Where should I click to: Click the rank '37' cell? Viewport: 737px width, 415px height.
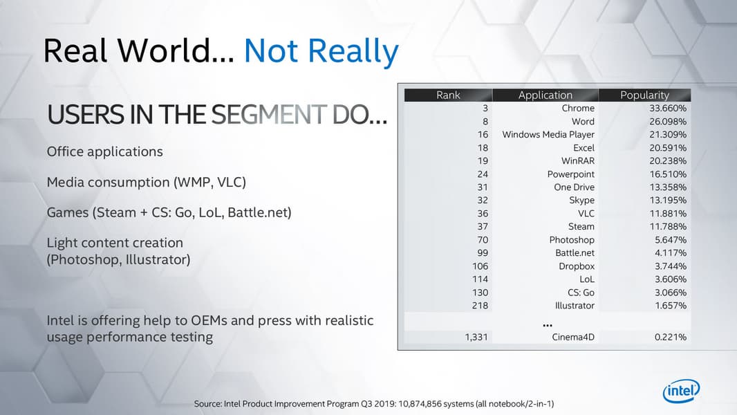point(483,227)
